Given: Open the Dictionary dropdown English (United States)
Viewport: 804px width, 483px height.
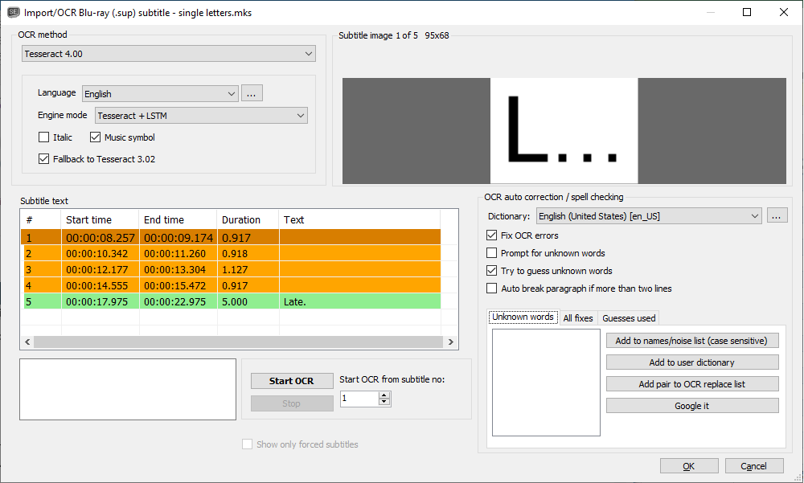Looking at the screenshot, I should tap(649, 216).
